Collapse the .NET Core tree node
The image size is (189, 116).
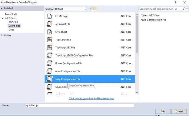[x=2, y=18]
